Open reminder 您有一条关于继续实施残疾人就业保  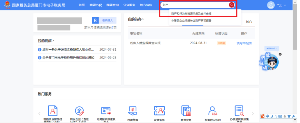pos(68,50)
